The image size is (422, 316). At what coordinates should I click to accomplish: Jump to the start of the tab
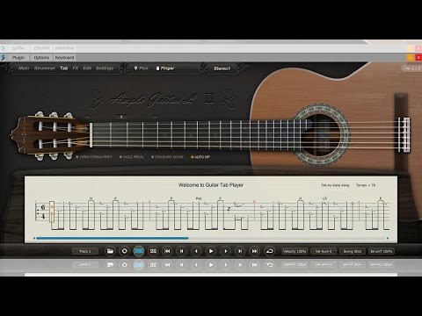coord(167,251)
